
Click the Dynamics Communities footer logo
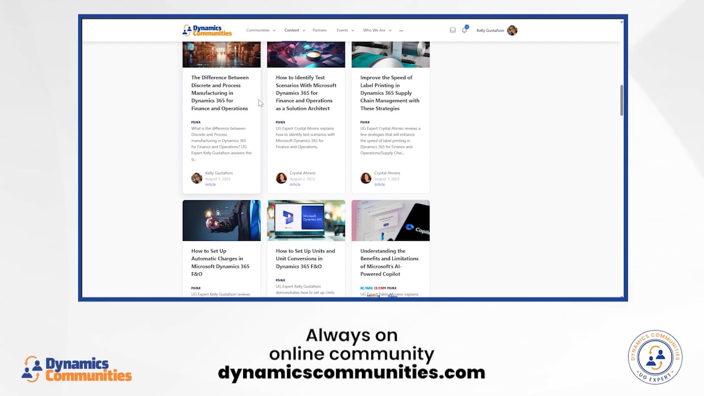click(x=76, y=367)
